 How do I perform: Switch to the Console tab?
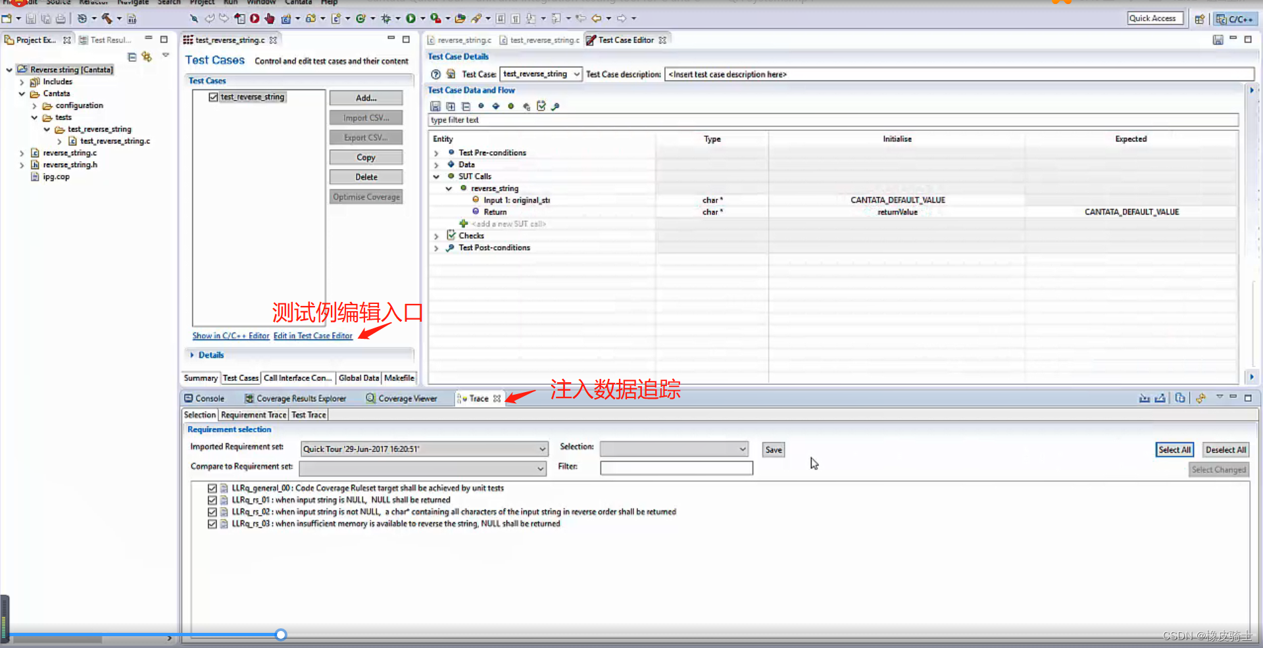pyautogui.click(x=205, y=399)
